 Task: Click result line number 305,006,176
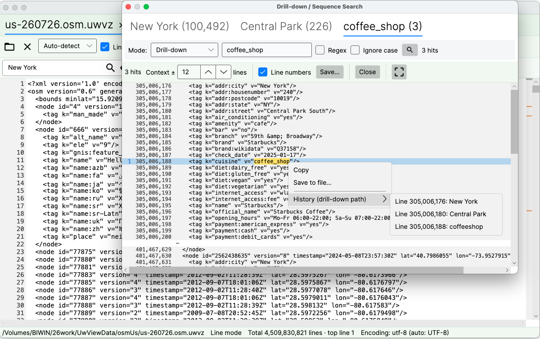[x=153, y=86]
